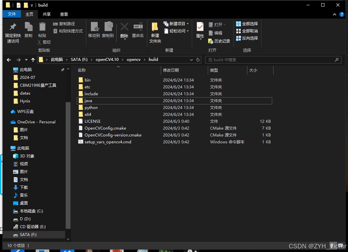
Task: Refresh the build folder view
Action: (198, 60)
